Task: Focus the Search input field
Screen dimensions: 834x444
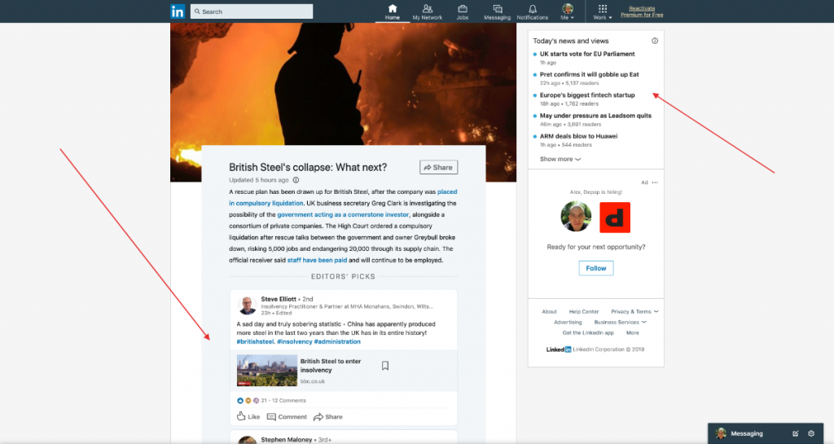Action: click(x=252, y=11)
